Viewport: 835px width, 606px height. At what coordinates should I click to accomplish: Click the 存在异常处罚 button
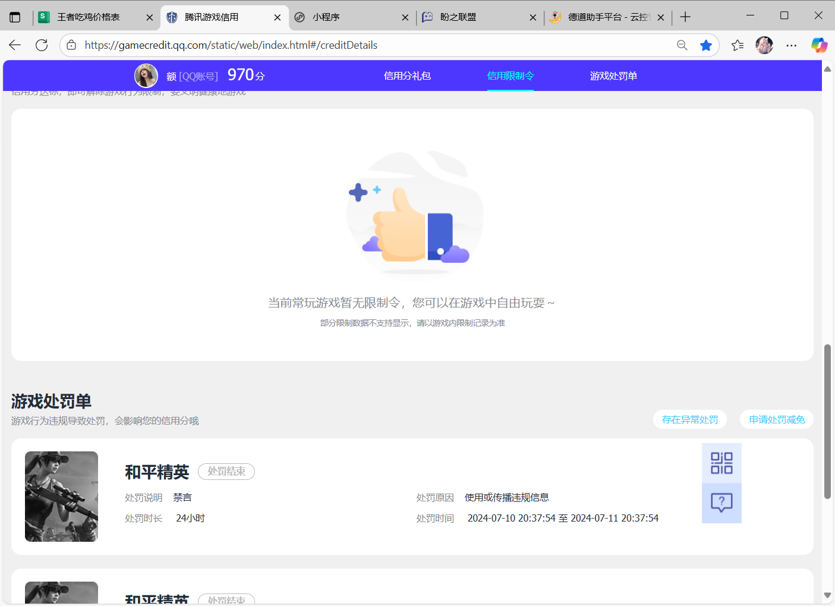(x=690, y=419)
